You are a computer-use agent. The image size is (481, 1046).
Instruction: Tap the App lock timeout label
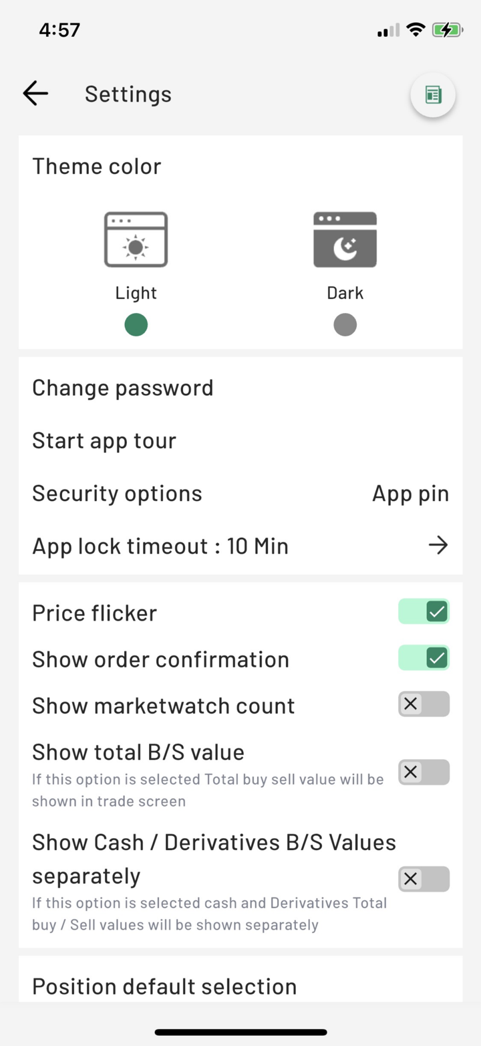pyautogui.click(x=160, y=546)
